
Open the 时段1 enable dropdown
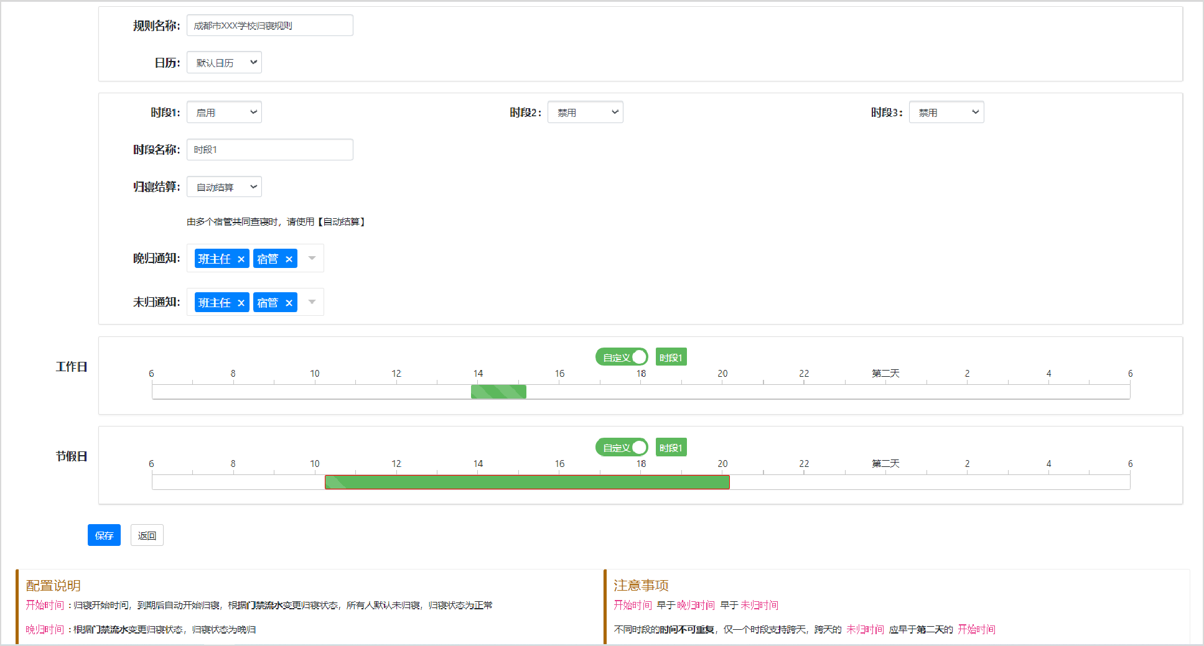(x=224, y=112)
